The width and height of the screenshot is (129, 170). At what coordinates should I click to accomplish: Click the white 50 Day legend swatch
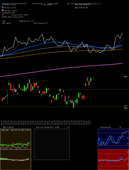pos(3,7)
